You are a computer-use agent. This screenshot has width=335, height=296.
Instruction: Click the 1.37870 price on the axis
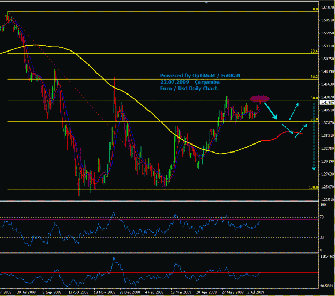327,122
